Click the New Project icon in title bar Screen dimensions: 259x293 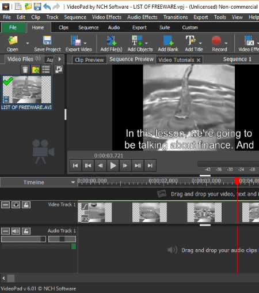18,6
